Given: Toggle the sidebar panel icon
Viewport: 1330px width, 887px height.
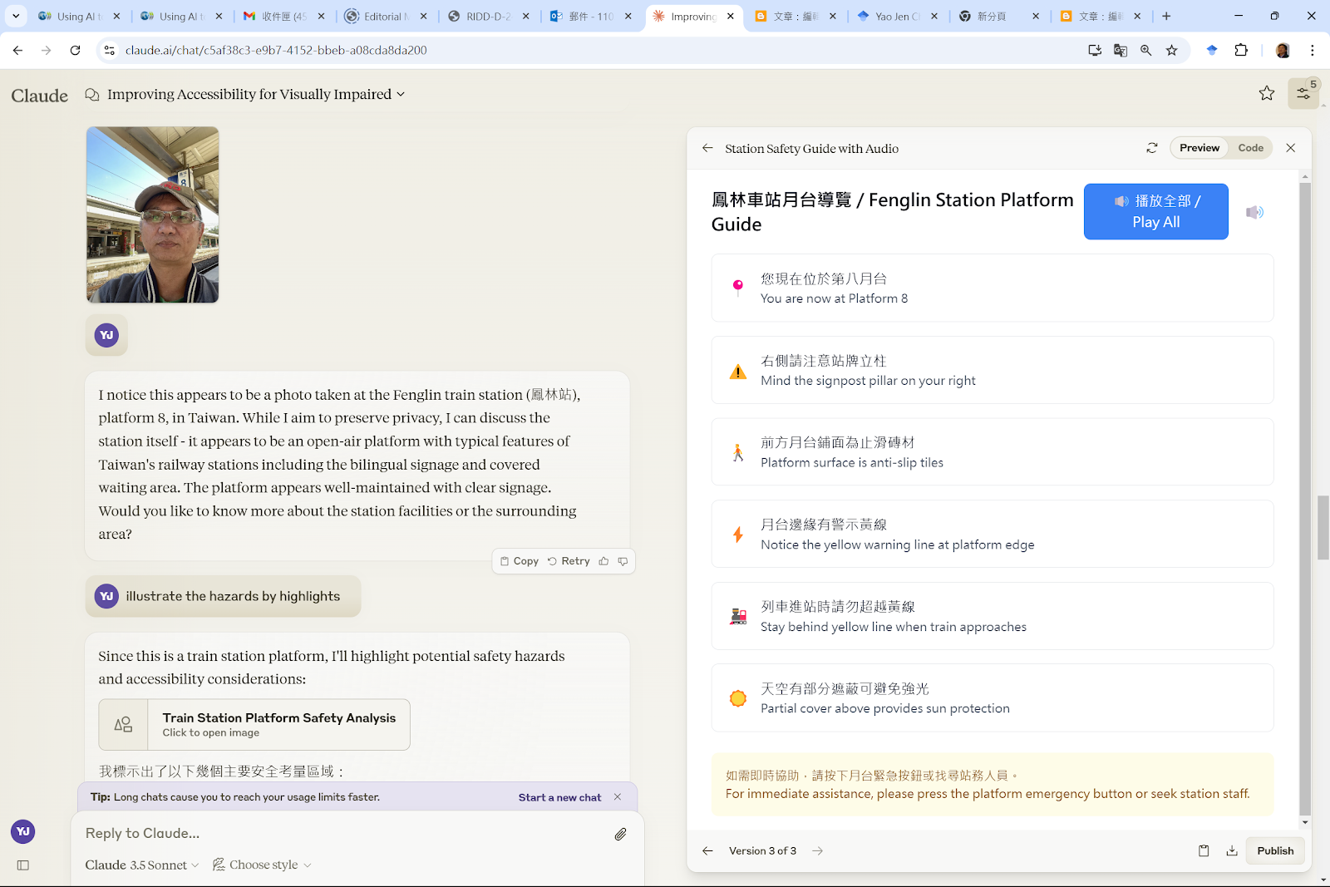Looking at the screenshot, I should pos(23,865).
